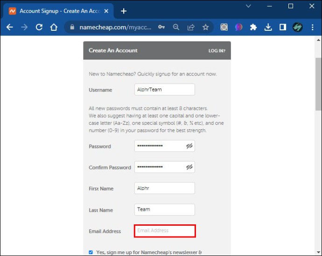This screenshot has width=322, height=256.
Task: Show the Password field contents
Action: point(189,146)
